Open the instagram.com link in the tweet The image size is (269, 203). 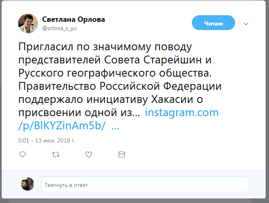tap(182, 113)
